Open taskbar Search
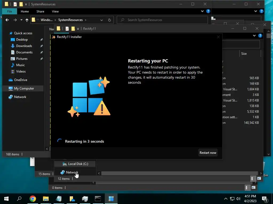 tap(19, 199)
